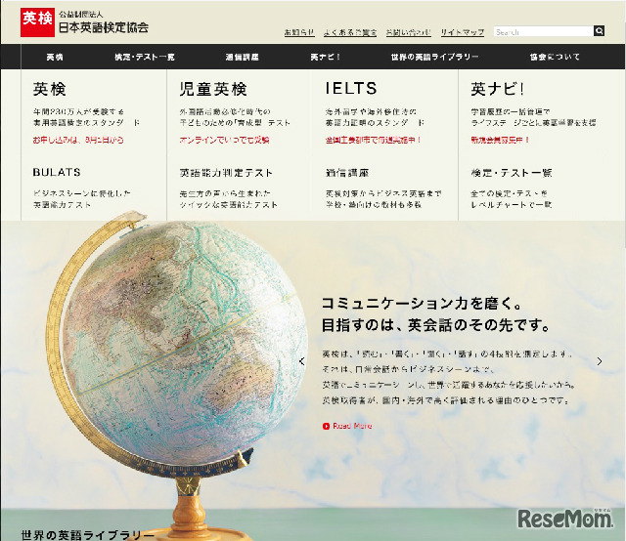
Task: Open the 英検 navigation menu
Action: point(55,57)
